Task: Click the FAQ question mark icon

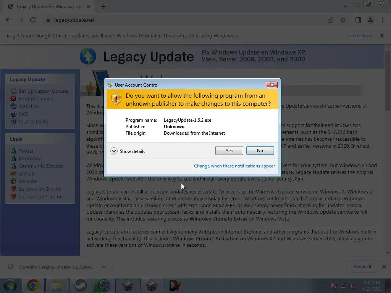Action: tap(13, 114)
